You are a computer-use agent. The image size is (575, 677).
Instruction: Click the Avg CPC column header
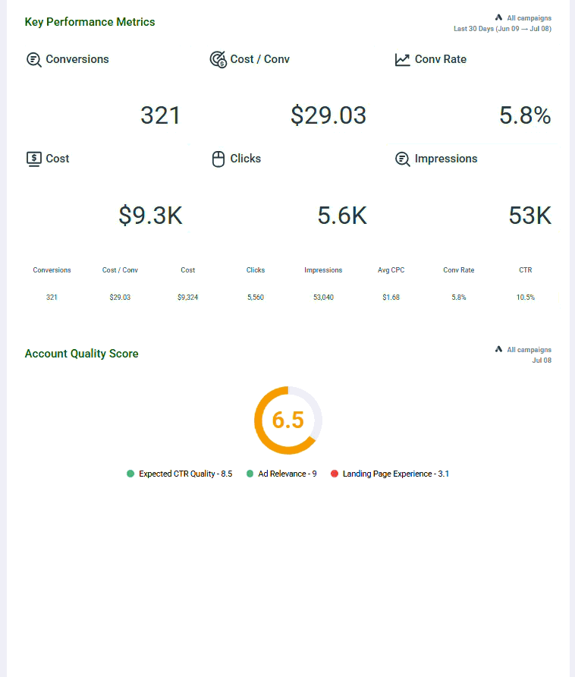point(391,270)
